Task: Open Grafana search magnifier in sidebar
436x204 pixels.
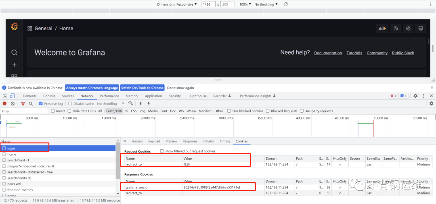Action: [x=14, y=53]
